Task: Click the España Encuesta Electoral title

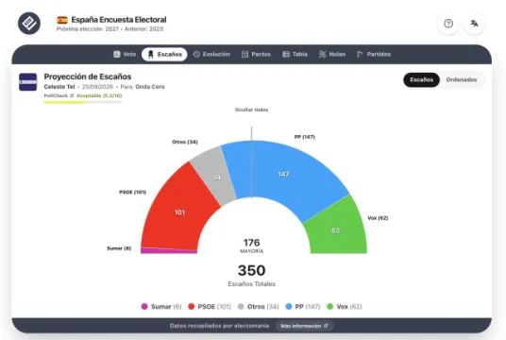Action: coord(119,20)
